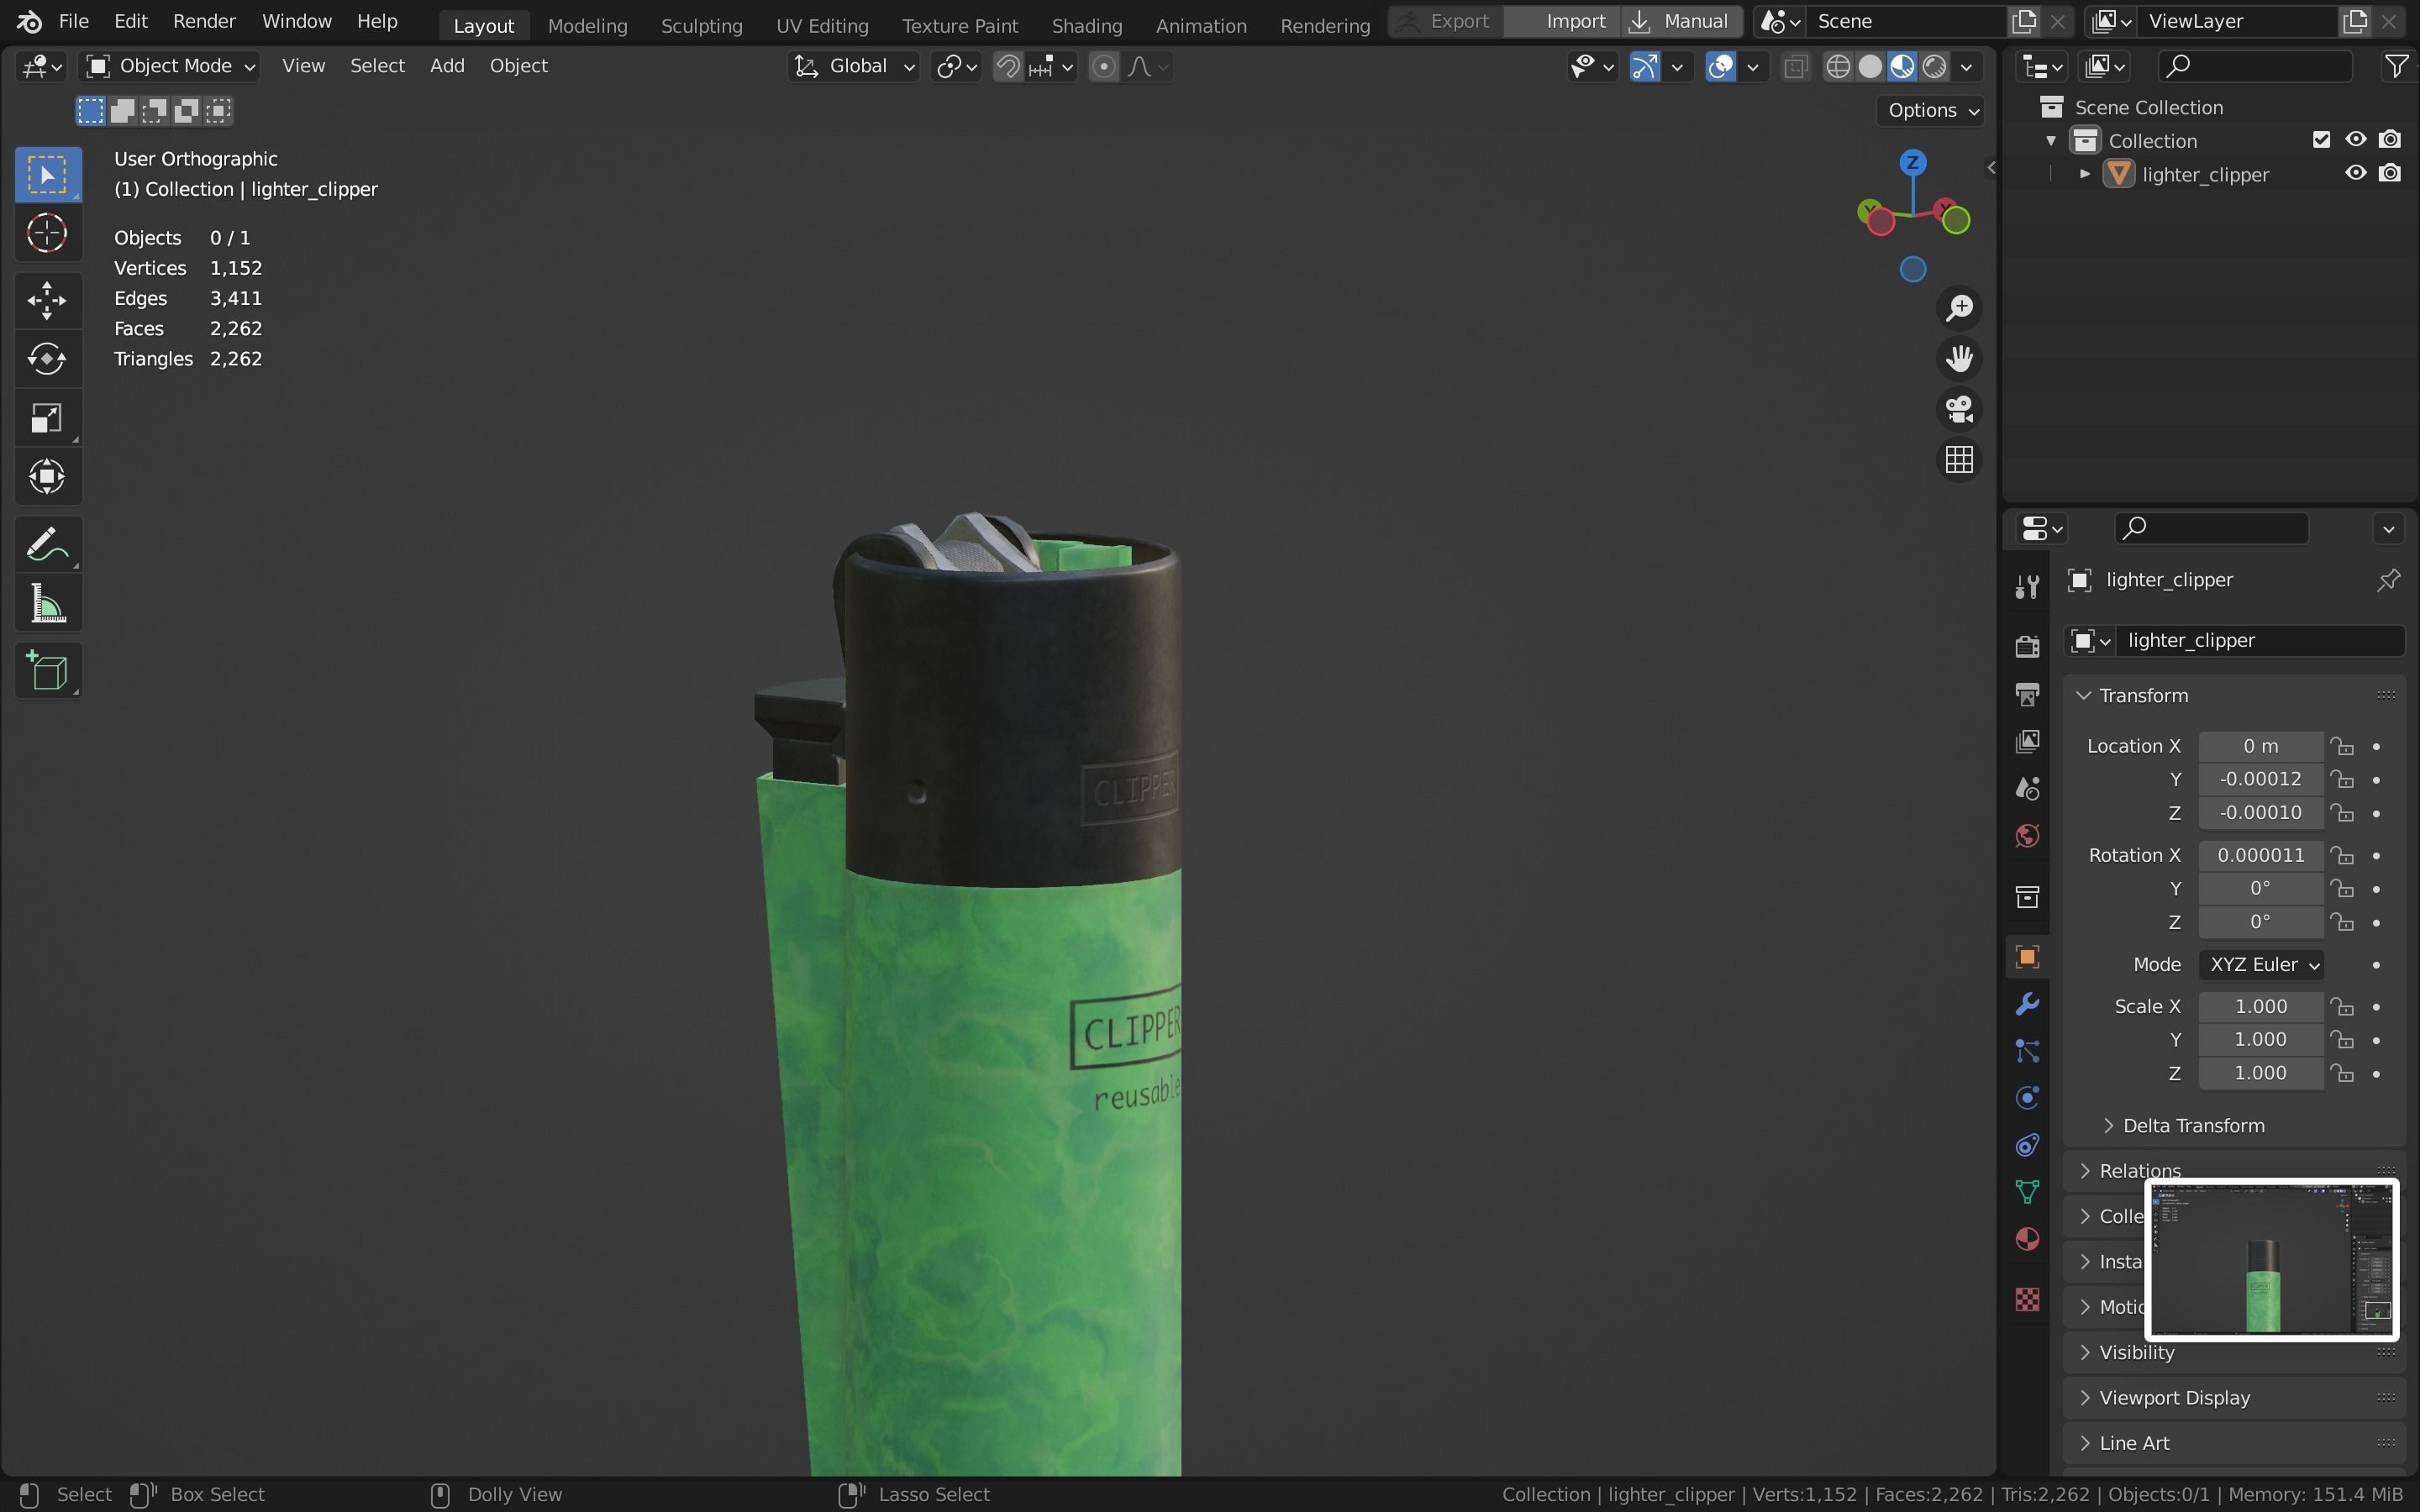Image resolution: width=2420 pixels, height=1512 pixels.
Task: Select the Move tool
Action: point(47,300)
